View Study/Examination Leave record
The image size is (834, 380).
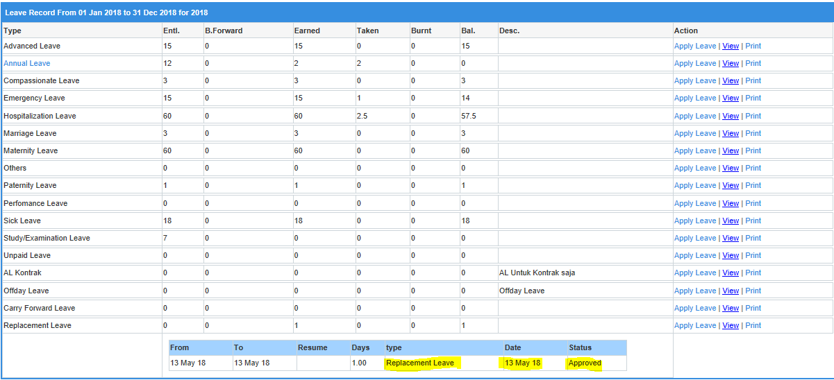click(x=731, y=238)
